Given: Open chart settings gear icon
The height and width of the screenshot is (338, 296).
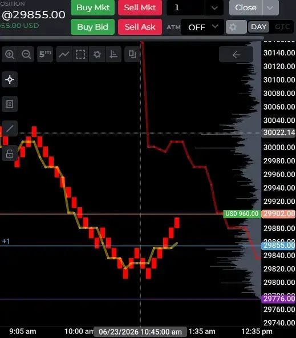Looking at the screenshot, I should pos(97,54).
